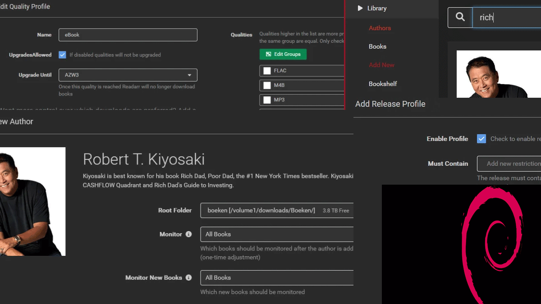The image size is (541, 304).
Task: Expand the Monitor All Books dropdown
Action: pos(276,234)
